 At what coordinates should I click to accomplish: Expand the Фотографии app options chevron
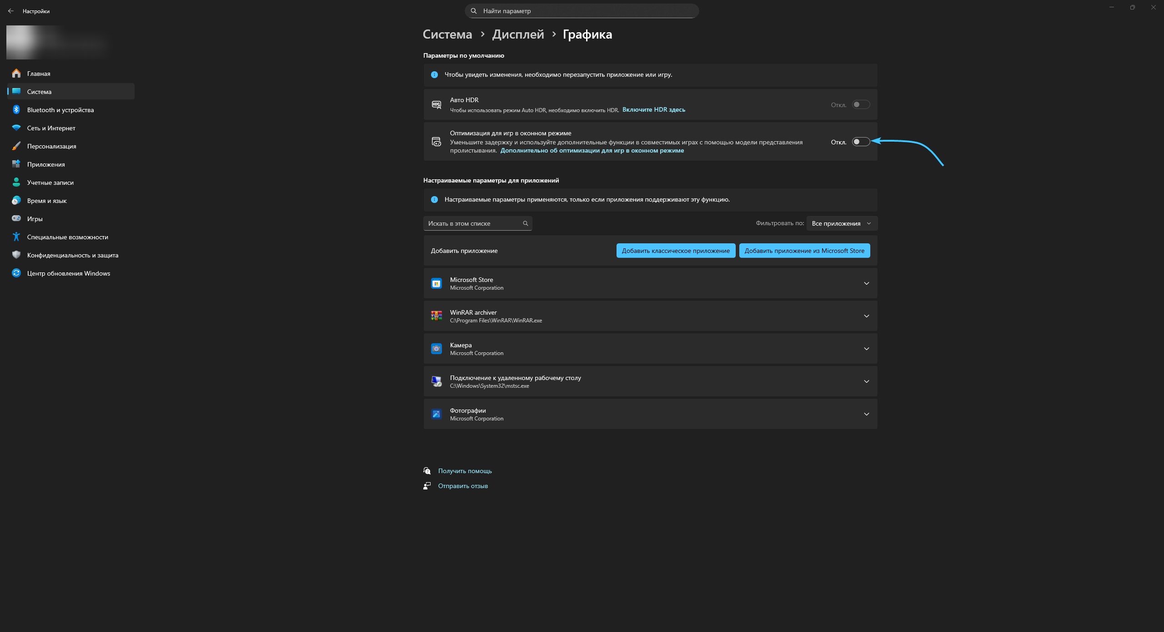point(866,414)
